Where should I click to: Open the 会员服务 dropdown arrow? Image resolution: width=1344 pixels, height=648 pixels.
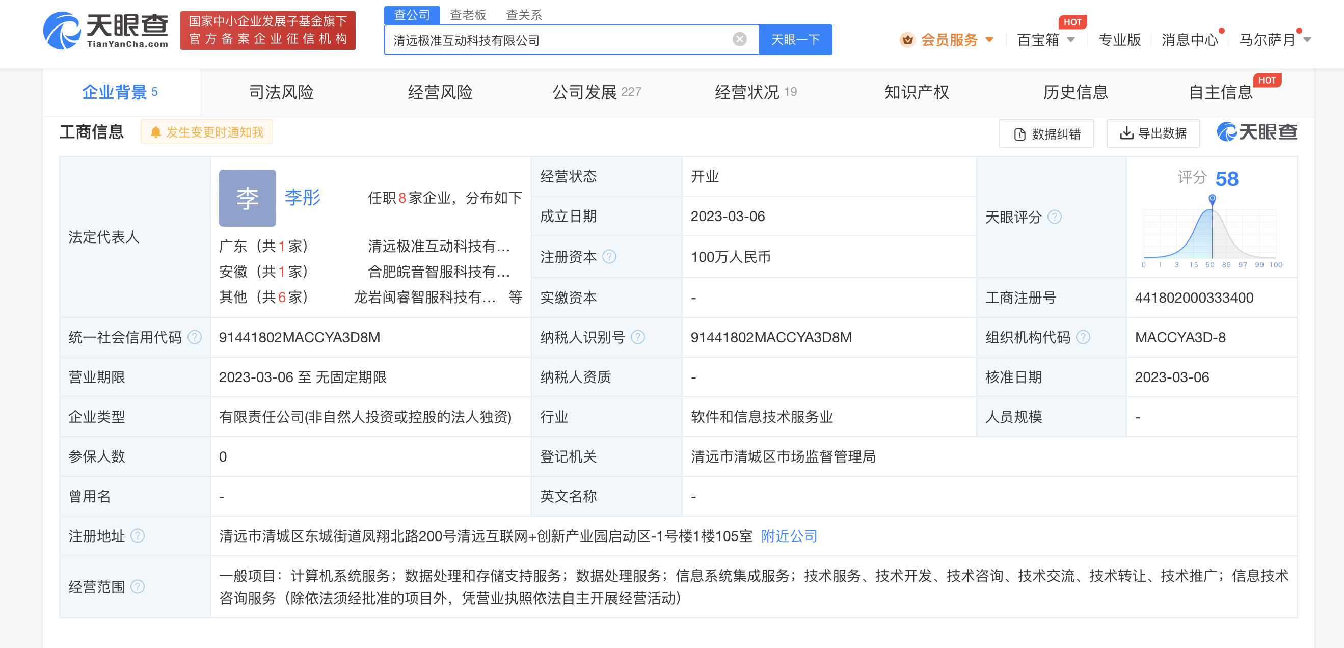click(x=989, y=40)
